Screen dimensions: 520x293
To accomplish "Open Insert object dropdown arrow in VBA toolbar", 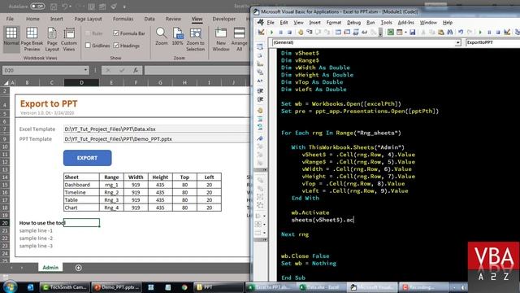I will (405, 33).
